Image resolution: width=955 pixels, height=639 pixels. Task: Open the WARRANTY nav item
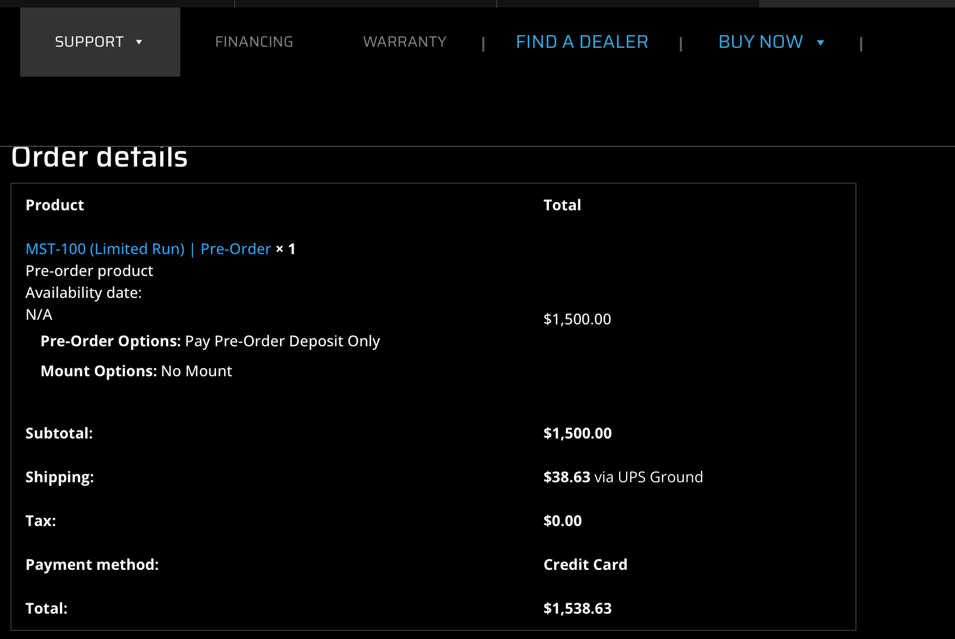coord(404,42)
